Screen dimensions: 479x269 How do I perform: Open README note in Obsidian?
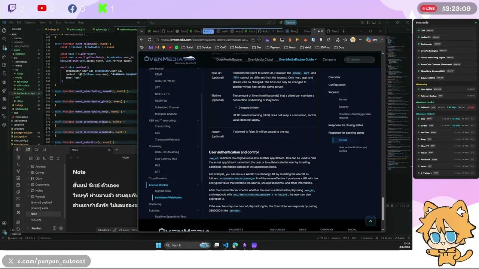coord(36,220)
